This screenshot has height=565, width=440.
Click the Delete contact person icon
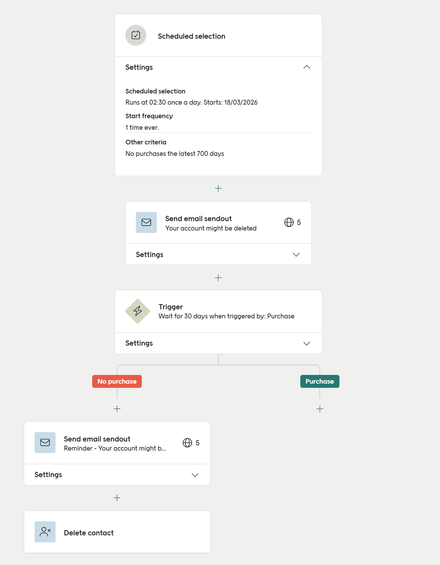click(x=45, y=532)
